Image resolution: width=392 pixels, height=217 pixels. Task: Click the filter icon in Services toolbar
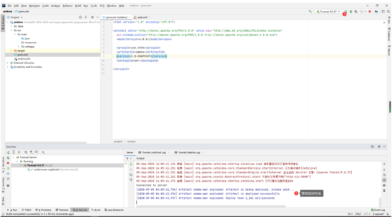[x=31, y=152]
